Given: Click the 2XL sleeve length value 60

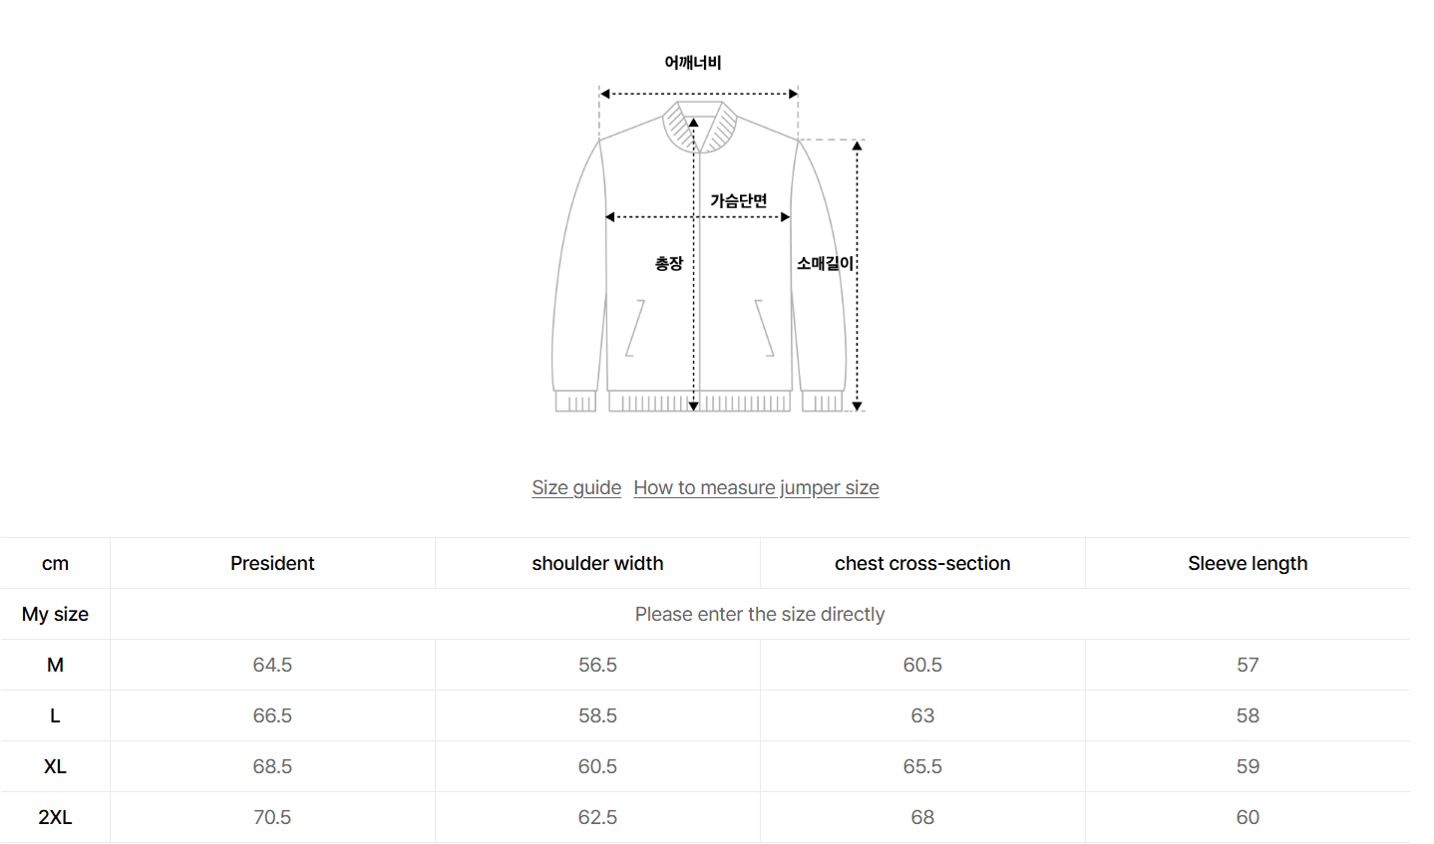Looking at the screenshot, I should [x=1248, y=817].
